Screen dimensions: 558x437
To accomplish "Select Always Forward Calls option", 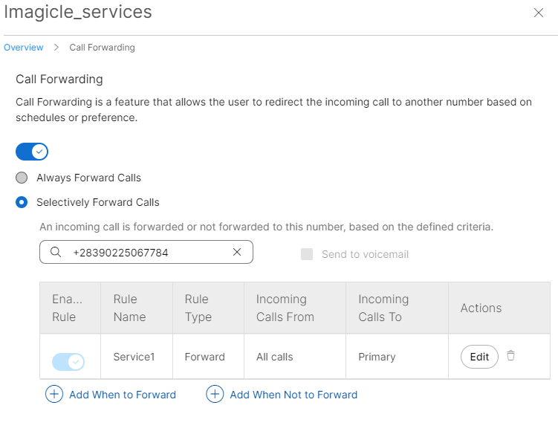I will [22, 178].
